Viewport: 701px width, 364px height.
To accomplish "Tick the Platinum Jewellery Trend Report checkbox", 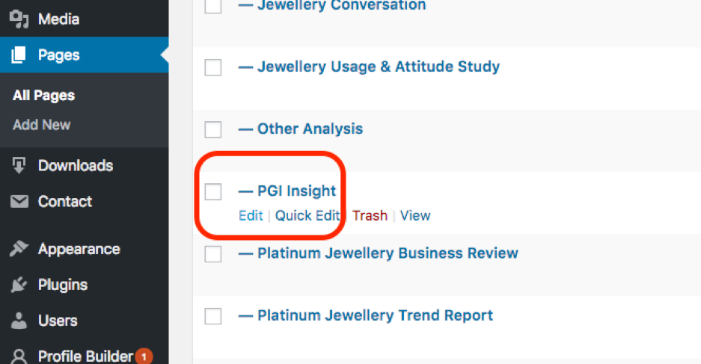I will [213, 316].
